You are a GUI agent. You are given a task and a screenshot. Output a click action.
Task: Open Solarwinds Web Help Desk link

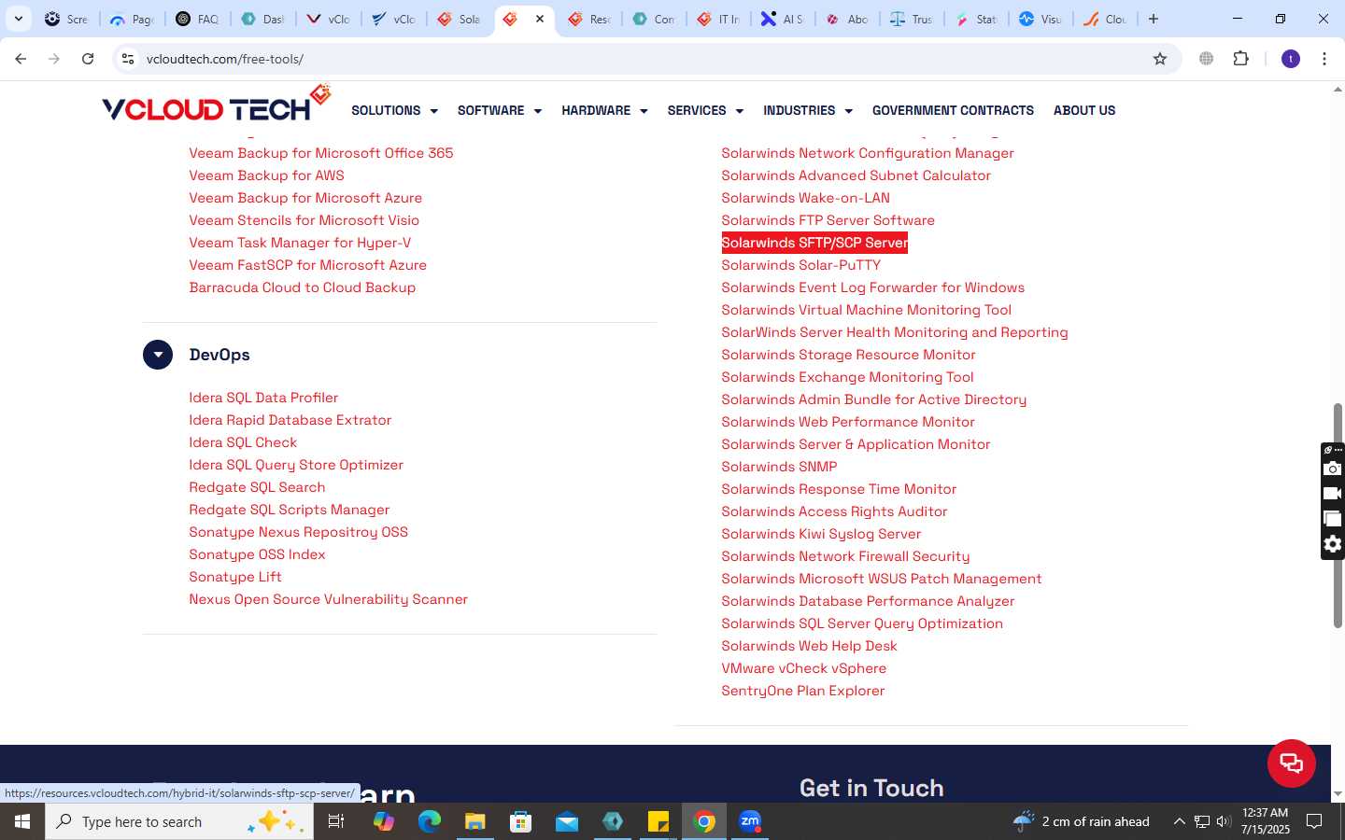[809, 646]
